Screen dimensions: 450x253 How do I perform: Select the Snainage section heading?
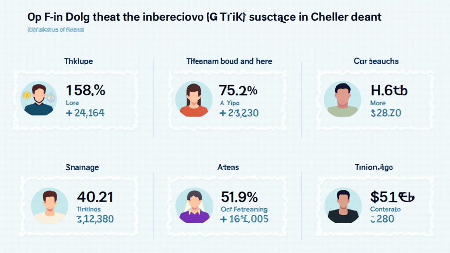82,167
